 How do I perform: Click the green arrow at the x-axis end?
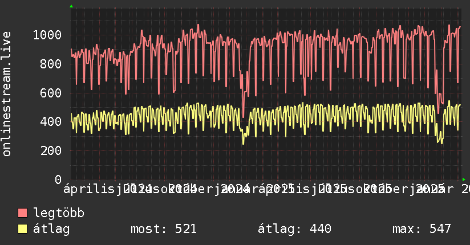click(x=464, y=179)
